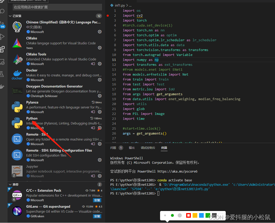
Task: Pick the red color swatch
Action: pyautogui.click(x=189, y=215)
